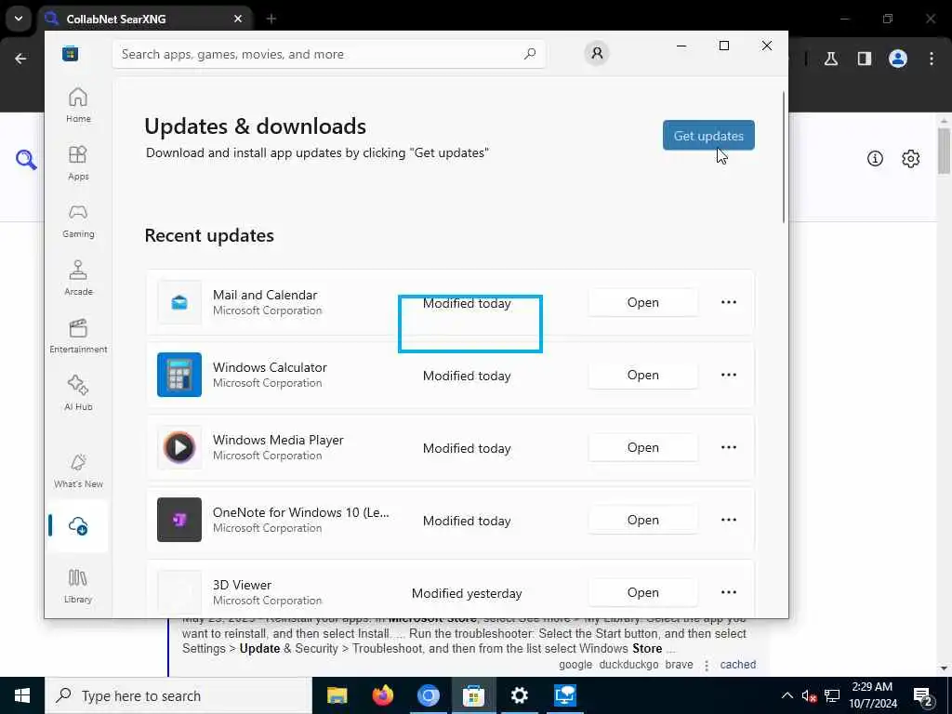
Task: Select the Windows Calculator title text
Action: click(x=270, y=367)
